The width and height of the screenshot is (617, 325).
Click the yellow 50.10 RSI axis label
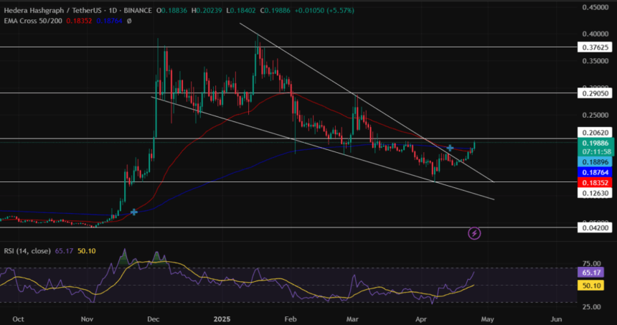point(591,286)
